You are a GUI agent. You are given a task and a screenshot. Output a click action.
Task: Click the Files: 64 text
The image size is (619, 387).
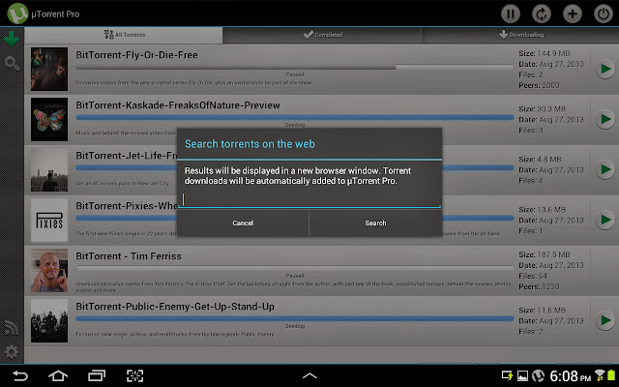click(x=533, y=276)
